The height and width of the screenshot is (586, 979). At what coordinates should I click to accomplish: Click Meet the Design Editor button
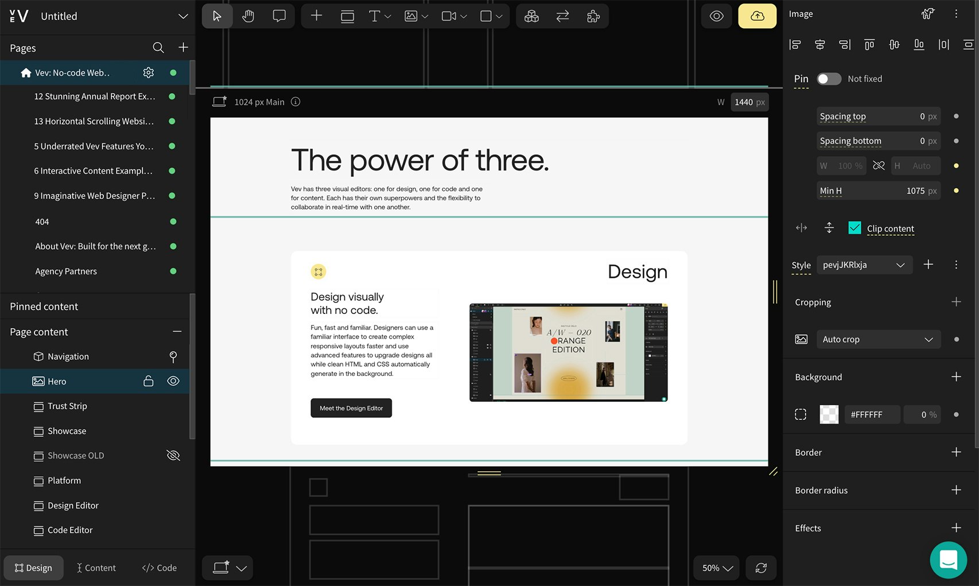(x=351, y=408)
